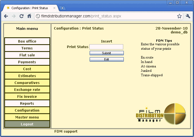Click the Film Distribution Manager logo
This screenshot has height=137, width=194.
161,113
